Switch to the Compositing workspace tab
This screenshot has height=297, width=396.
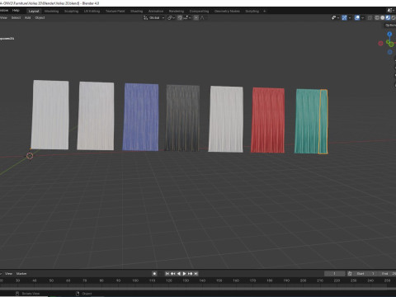pos(199,12)
